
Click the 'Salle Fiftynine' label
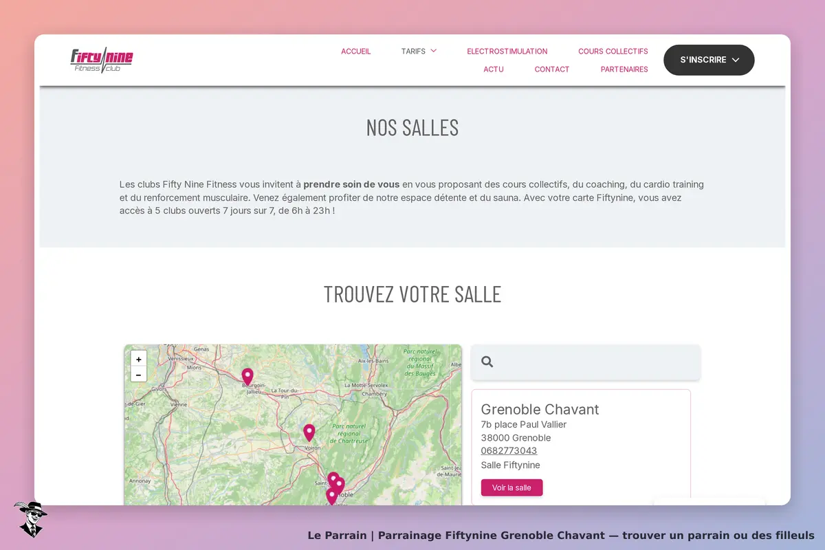(511, 465)
